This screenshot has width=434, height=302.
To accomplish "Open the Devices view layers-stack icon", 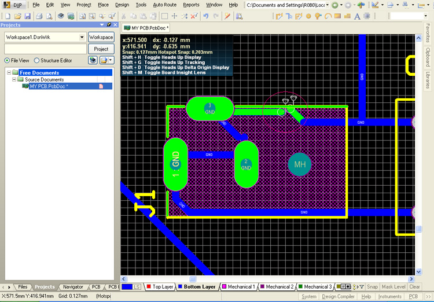I will [61, 16].
